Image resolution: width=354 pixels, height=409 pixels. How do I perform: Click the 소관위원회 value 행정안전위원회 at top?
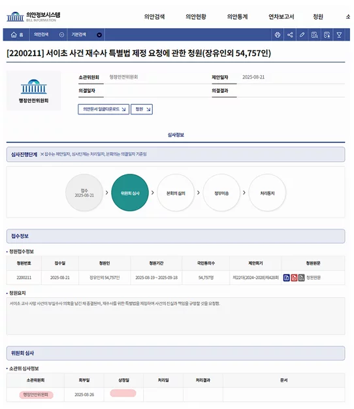123,77
